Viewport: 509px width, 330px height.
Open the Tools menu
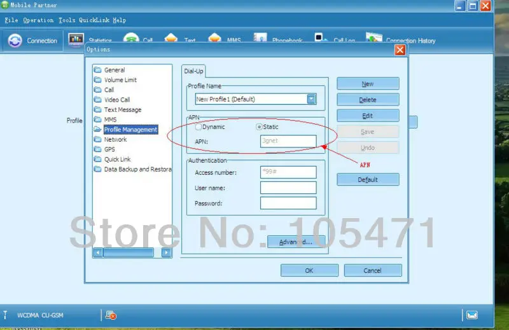click(67, 20)
